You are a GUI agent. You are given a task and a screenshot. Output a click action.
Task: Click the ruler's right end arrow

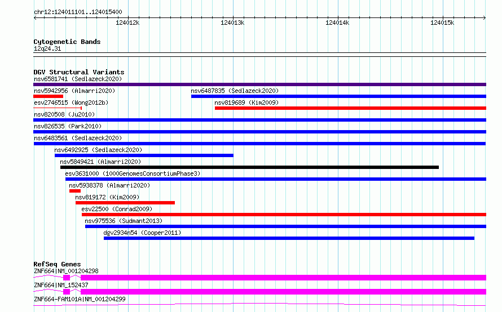(485, 18)
